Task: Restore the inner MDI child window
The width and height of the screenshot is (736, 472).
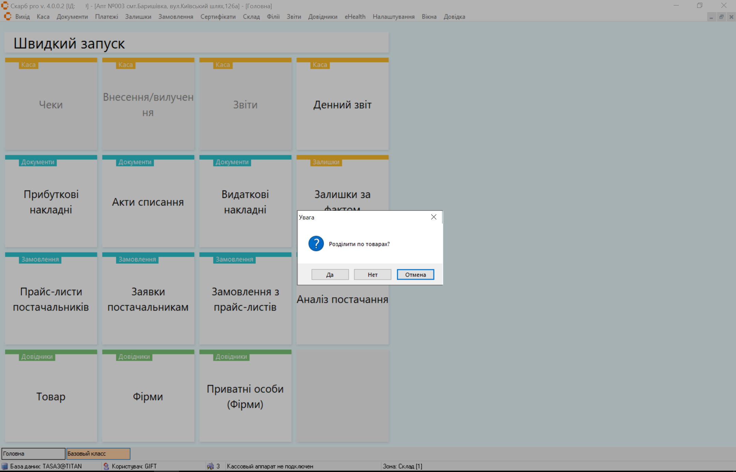Action: (721, 17)
